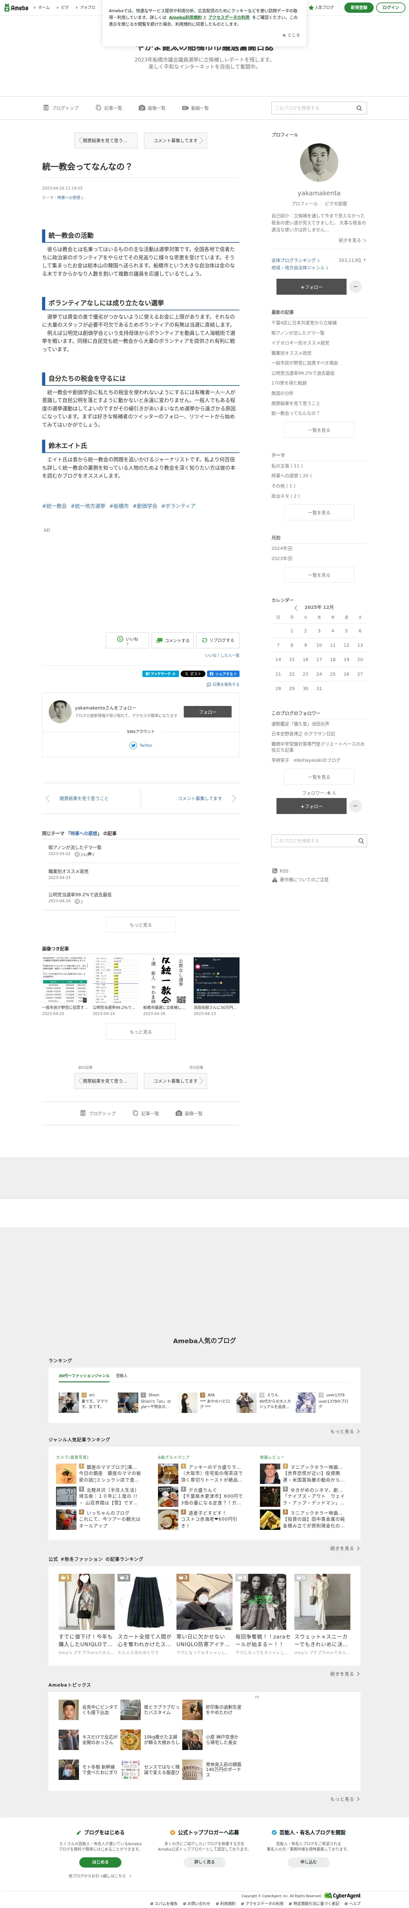The height and width of the screenshot is (1908, 409).
Task: Expand profile text with 続きを見る
Action: 352,240
